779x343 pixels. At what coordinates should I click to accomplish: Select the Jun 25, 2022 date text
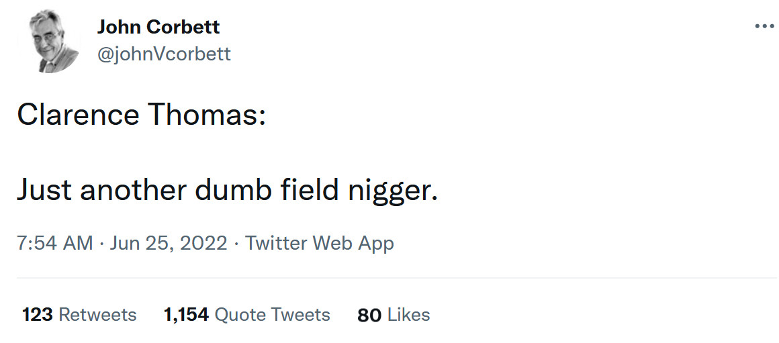point(169,242)
